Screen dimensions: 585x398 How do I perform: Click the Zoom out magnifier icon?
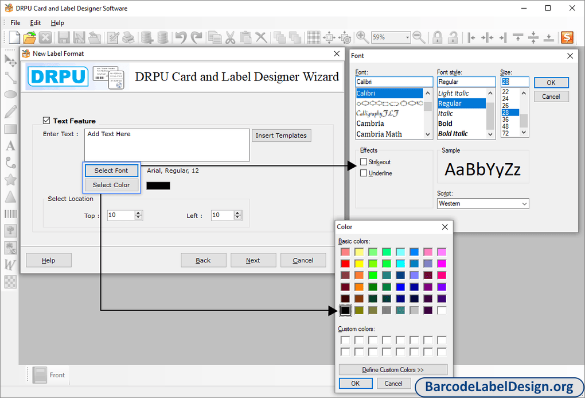[419, 37]
